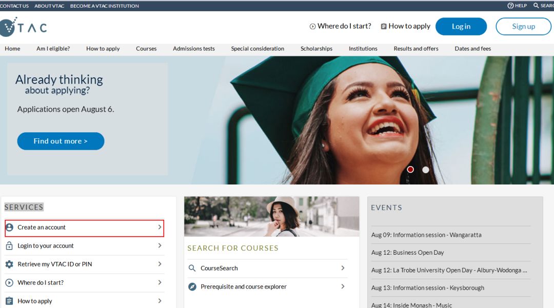Click the Sign up button
Screen dimensions: 554x308
pos(523,27)
